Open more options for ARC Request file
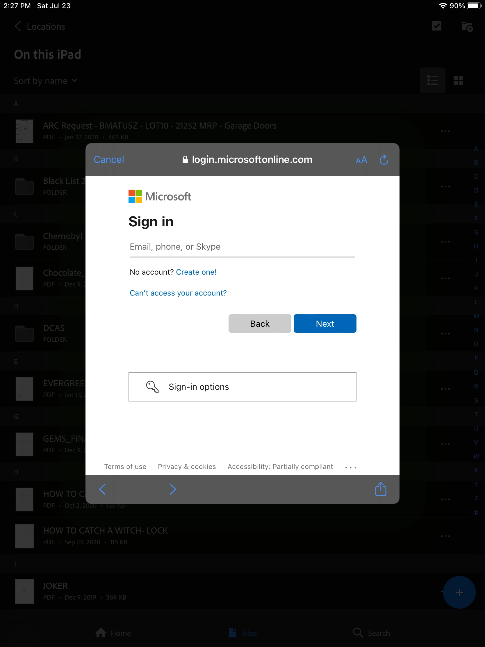The height and width of the screenshot is (647, 485). click(x=445, y=131)
